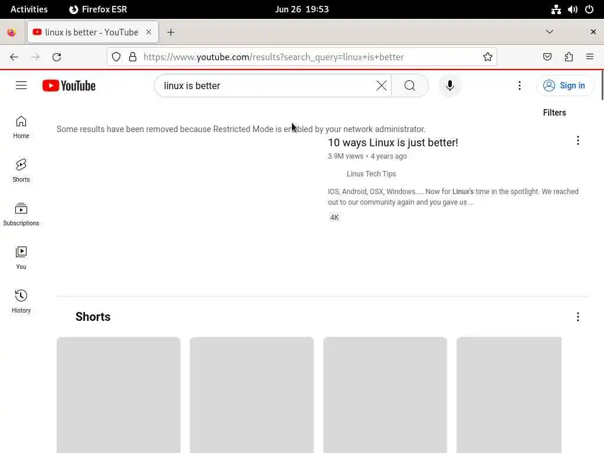Open the first Shorts thumbnail
The image size is (604, 453).
118,395
